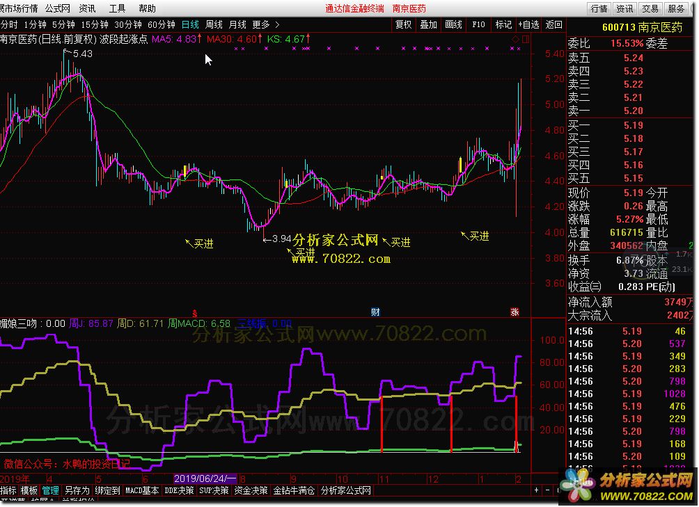Click the 2019/06/24 date marker on the time axis
The width and height of the screenshot is (699, 507).
click(x=205, y=479)
